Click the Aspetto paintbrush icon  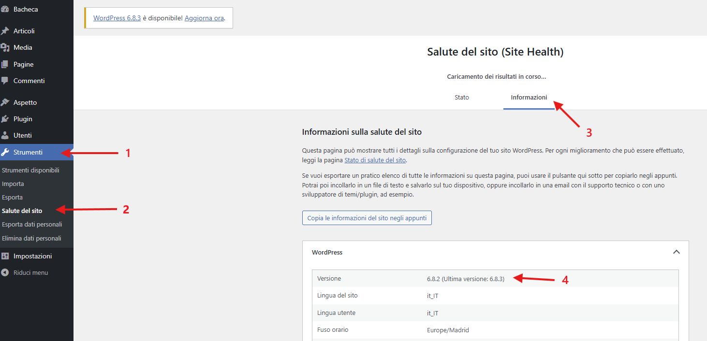(5, 102)
